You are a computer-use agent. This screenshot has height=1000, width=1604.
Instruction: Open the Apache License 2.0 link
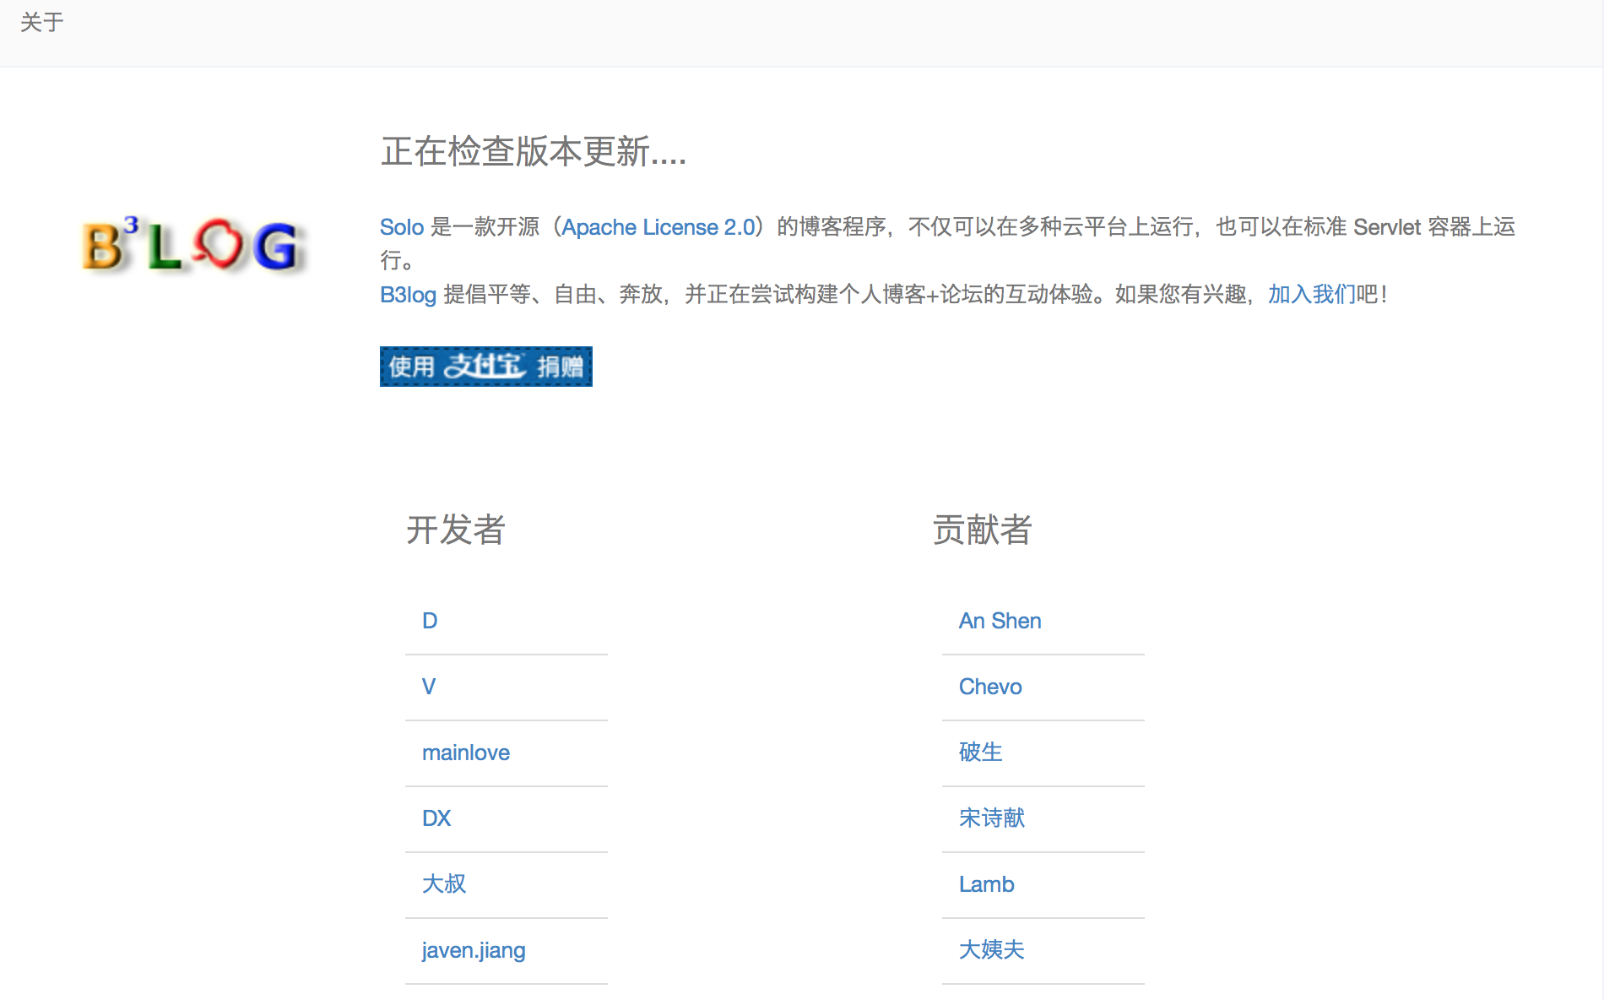point(658,227)
